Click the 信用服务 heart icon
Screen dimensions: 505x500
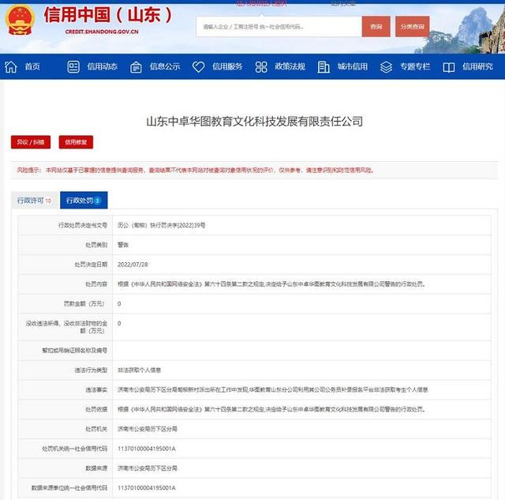[x=198, y=66]
